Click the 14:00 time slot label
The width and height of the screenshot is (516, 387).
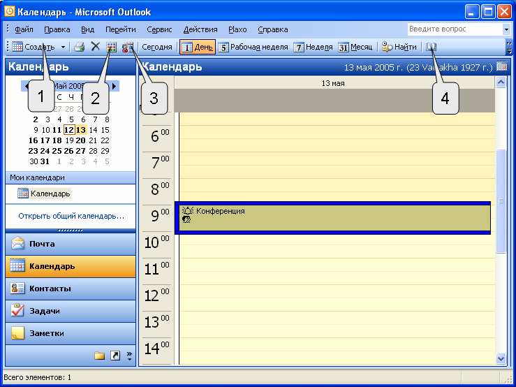pyautogui.click(x=156, y=349)
